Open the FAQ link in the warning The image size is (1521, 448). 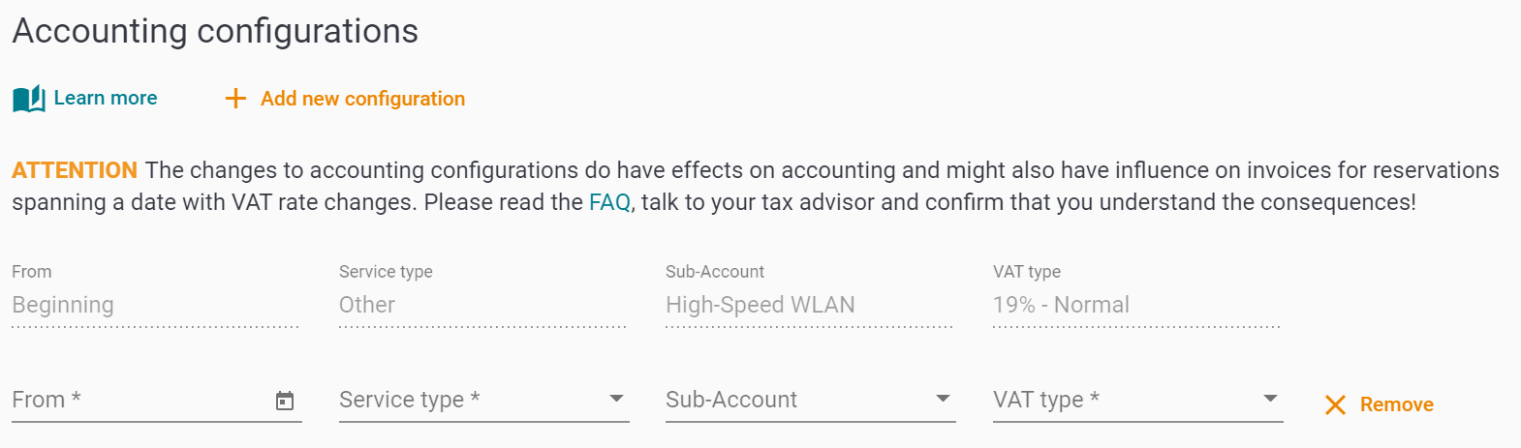(609, 202)
